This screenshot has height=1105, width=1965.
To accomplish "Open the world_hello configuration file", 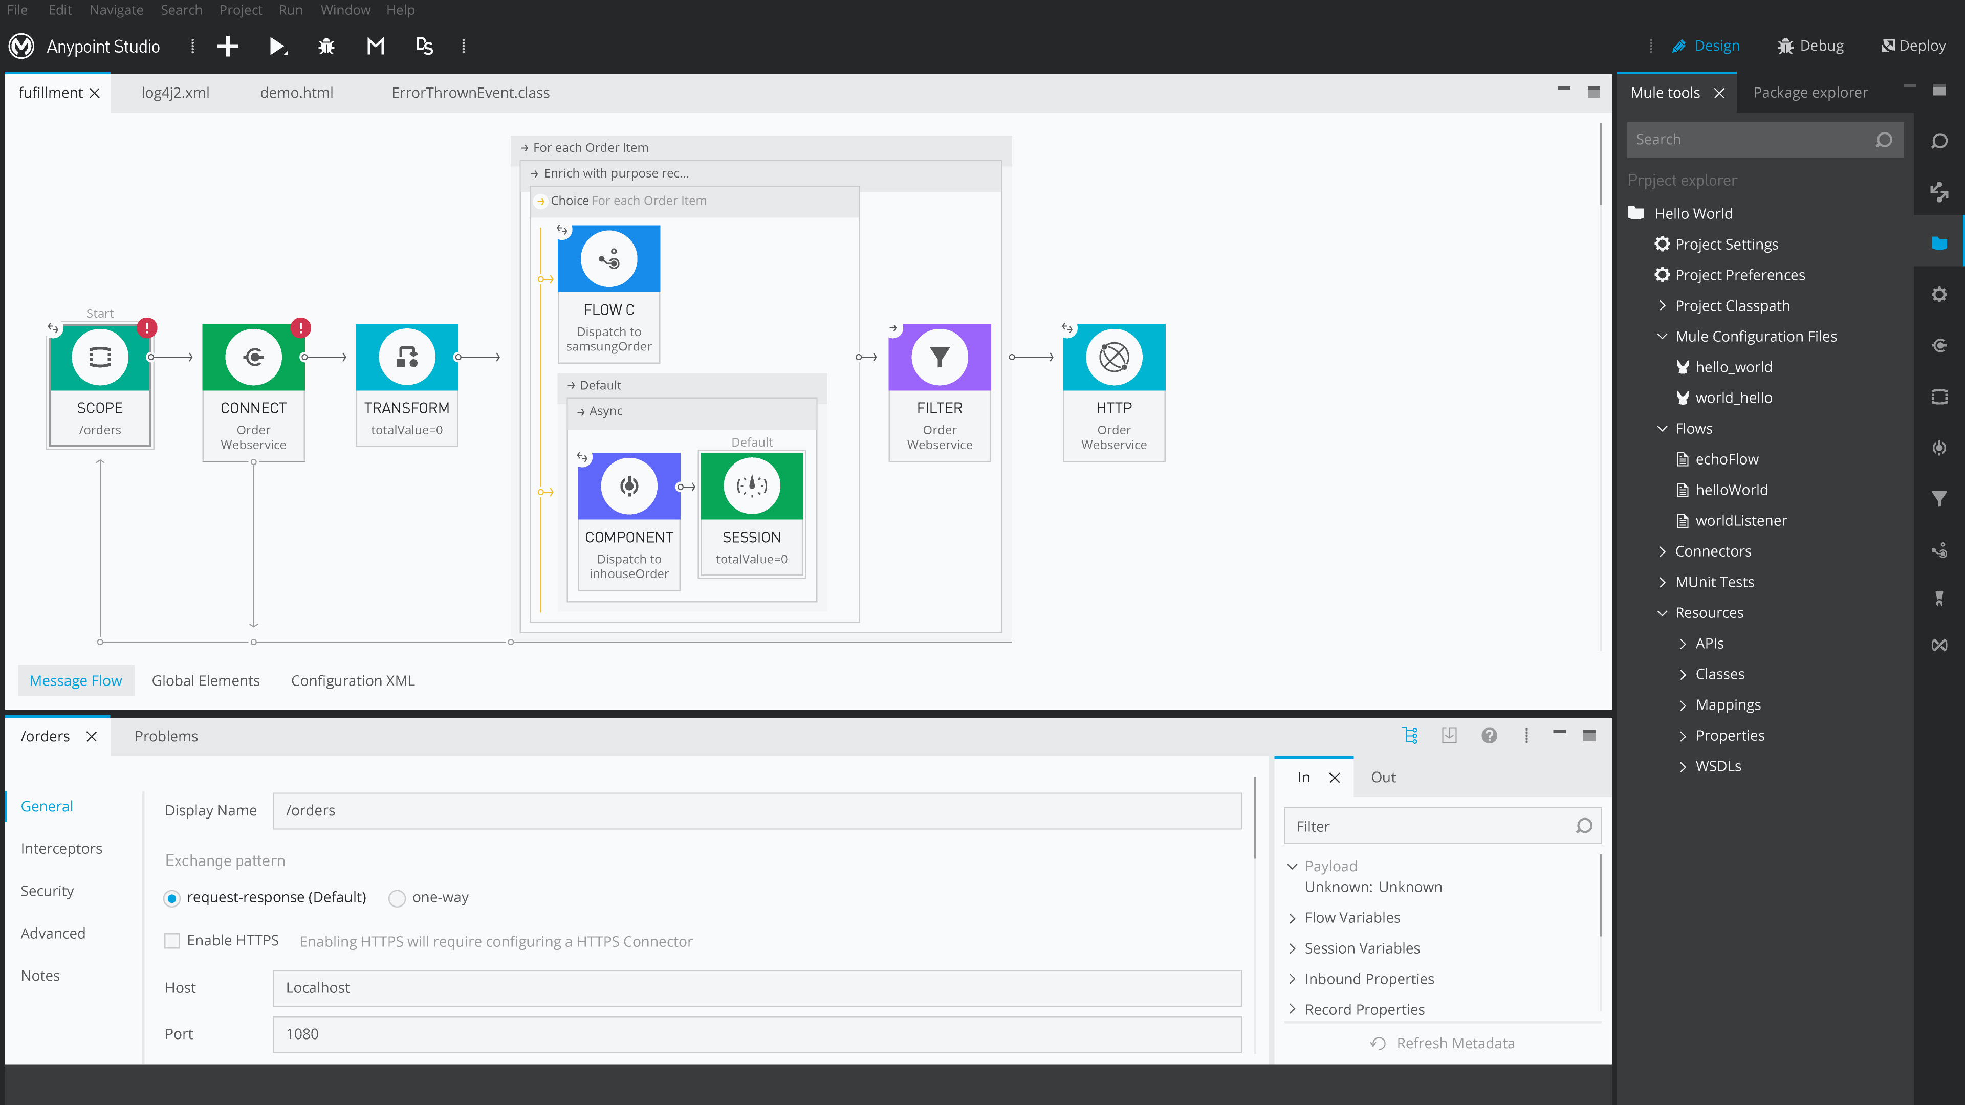I will tap(1724, 397).
